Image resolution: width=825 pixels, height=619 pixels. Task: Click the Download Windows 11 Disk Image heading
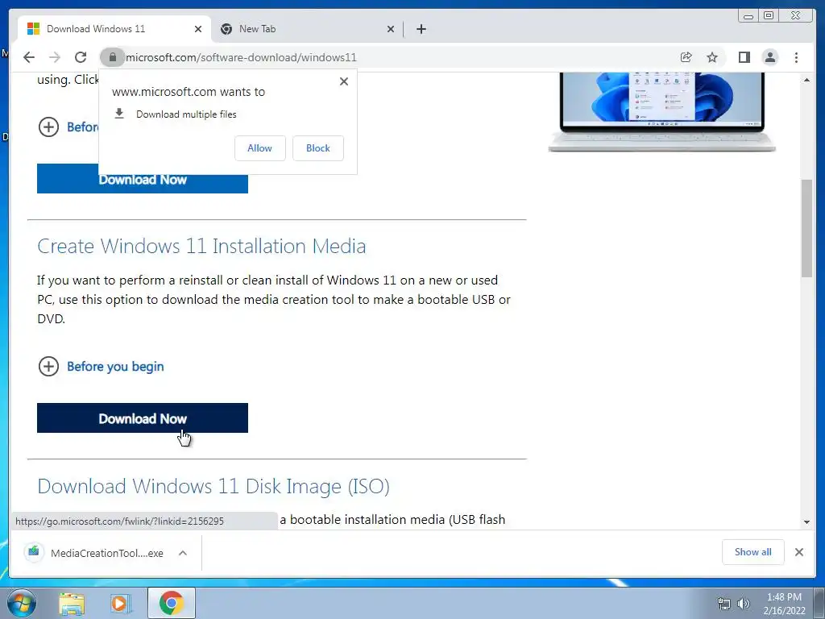click(x=214, y=486)
